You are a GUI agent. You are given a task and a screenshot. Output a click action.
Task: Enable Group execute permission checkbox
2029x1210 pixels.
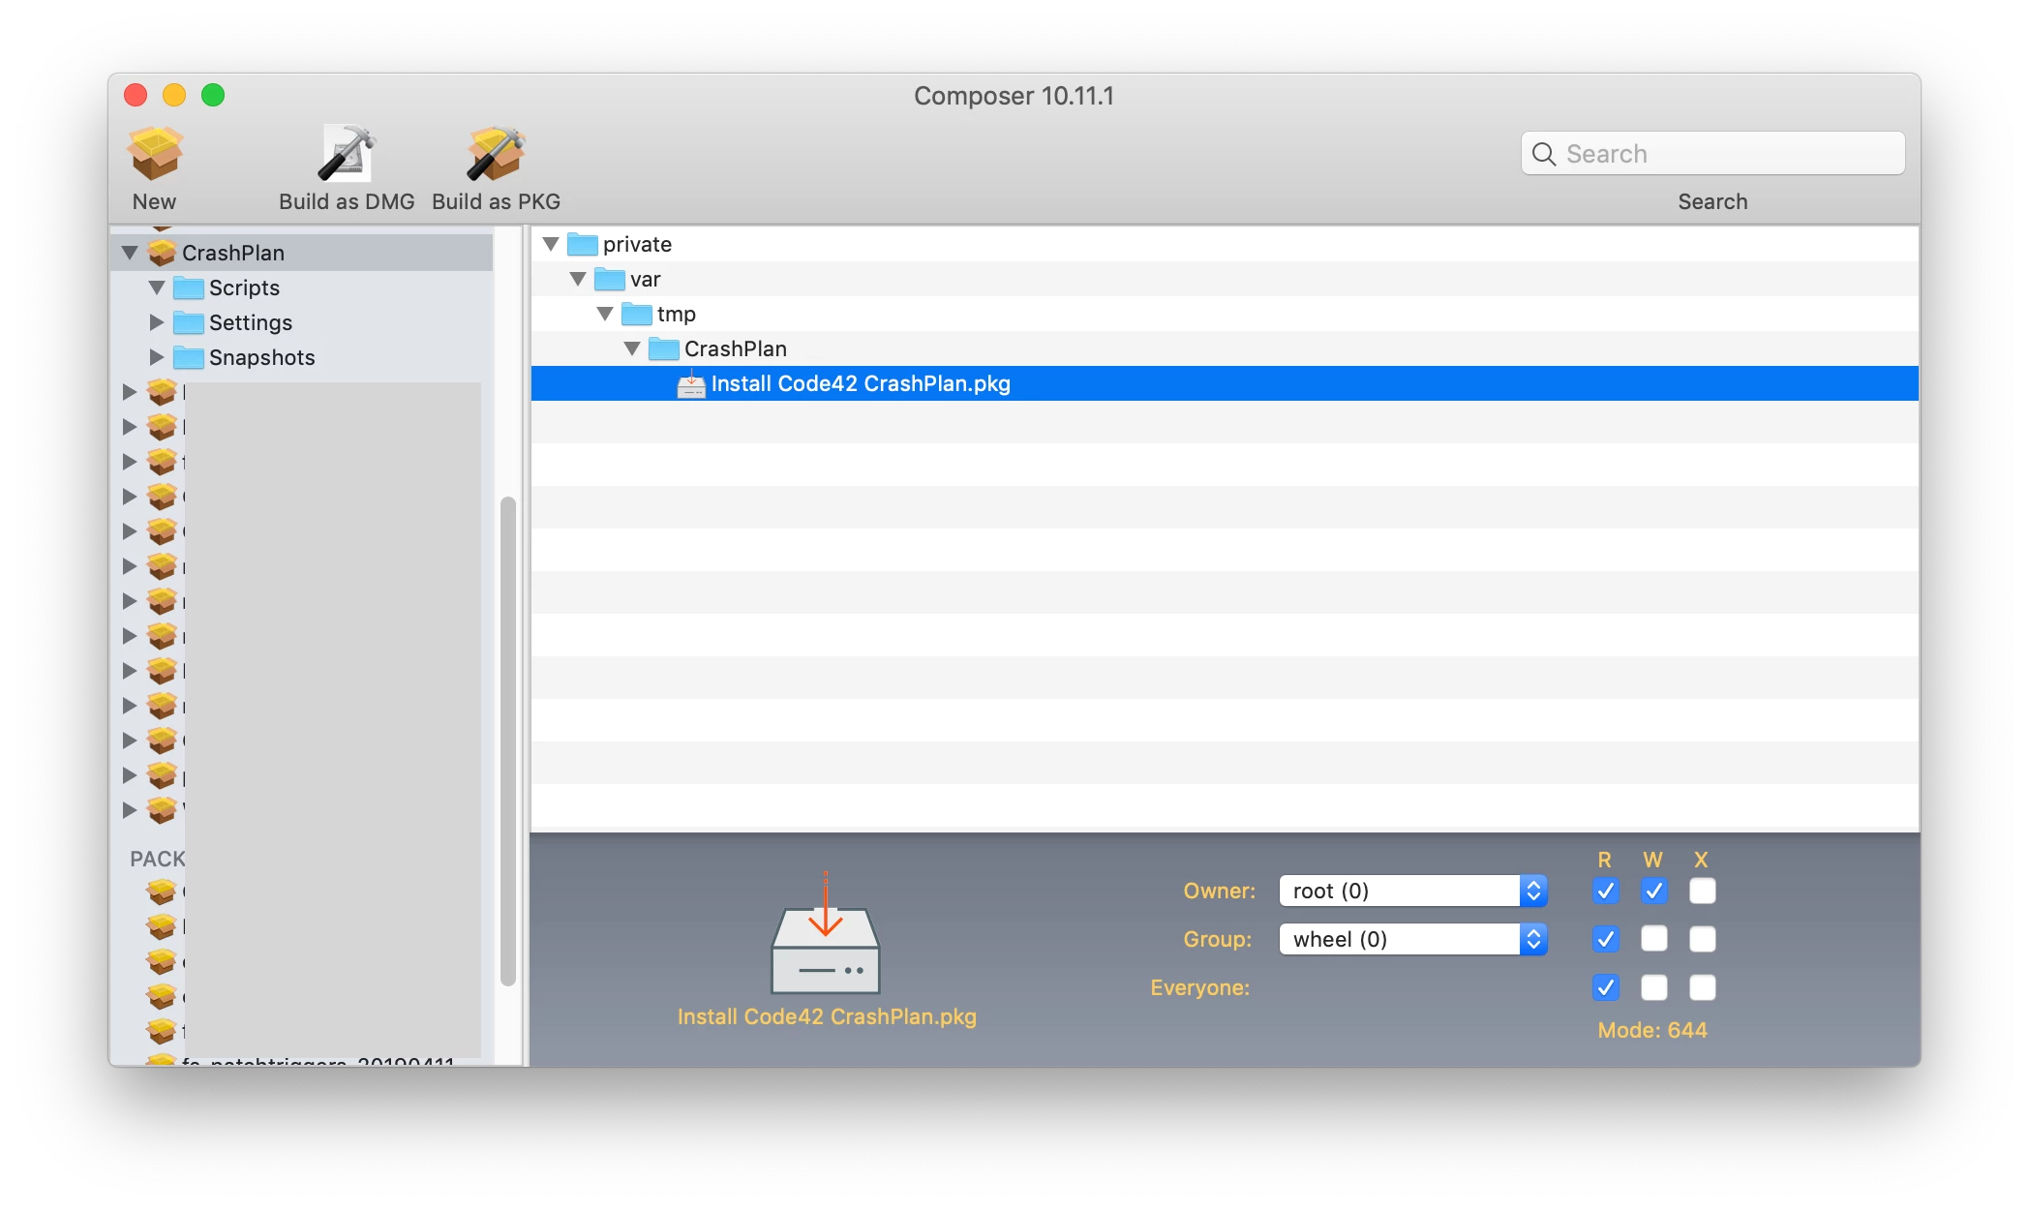(1703, 939)
